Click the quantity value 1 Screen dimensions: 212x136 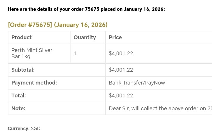click(x=75, y=54)
